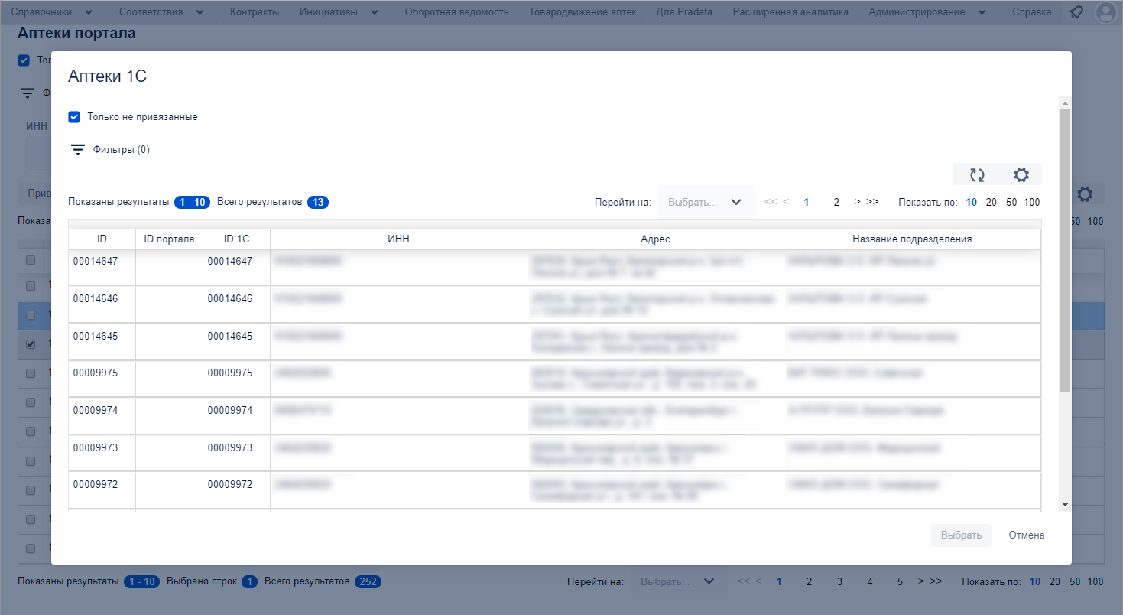Show 50 results per page in the dialog
1123x615 pixels.
tap(1011, 203)
